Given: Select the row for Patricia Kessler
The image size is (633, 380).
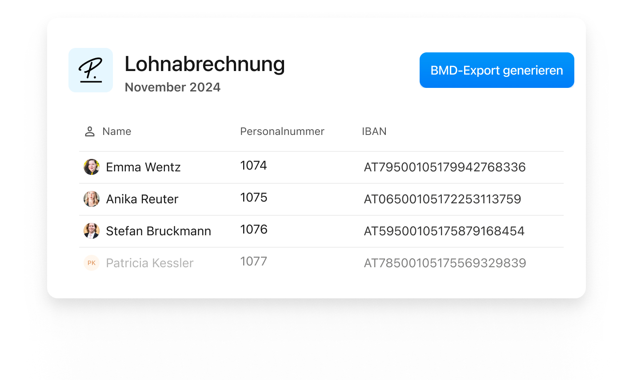Looking at the screenshot, I should pos(311,263).
